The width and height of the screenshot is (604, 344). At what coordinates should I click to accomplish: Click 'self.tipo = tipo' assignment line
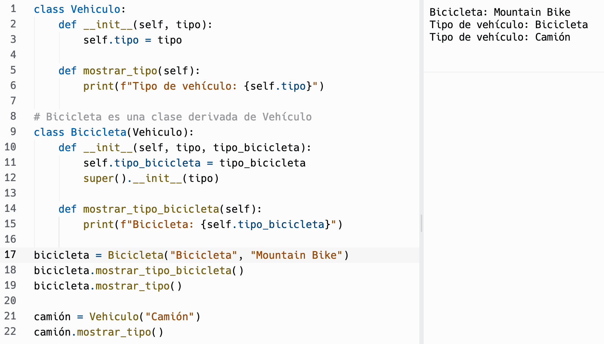click(132, 40)
